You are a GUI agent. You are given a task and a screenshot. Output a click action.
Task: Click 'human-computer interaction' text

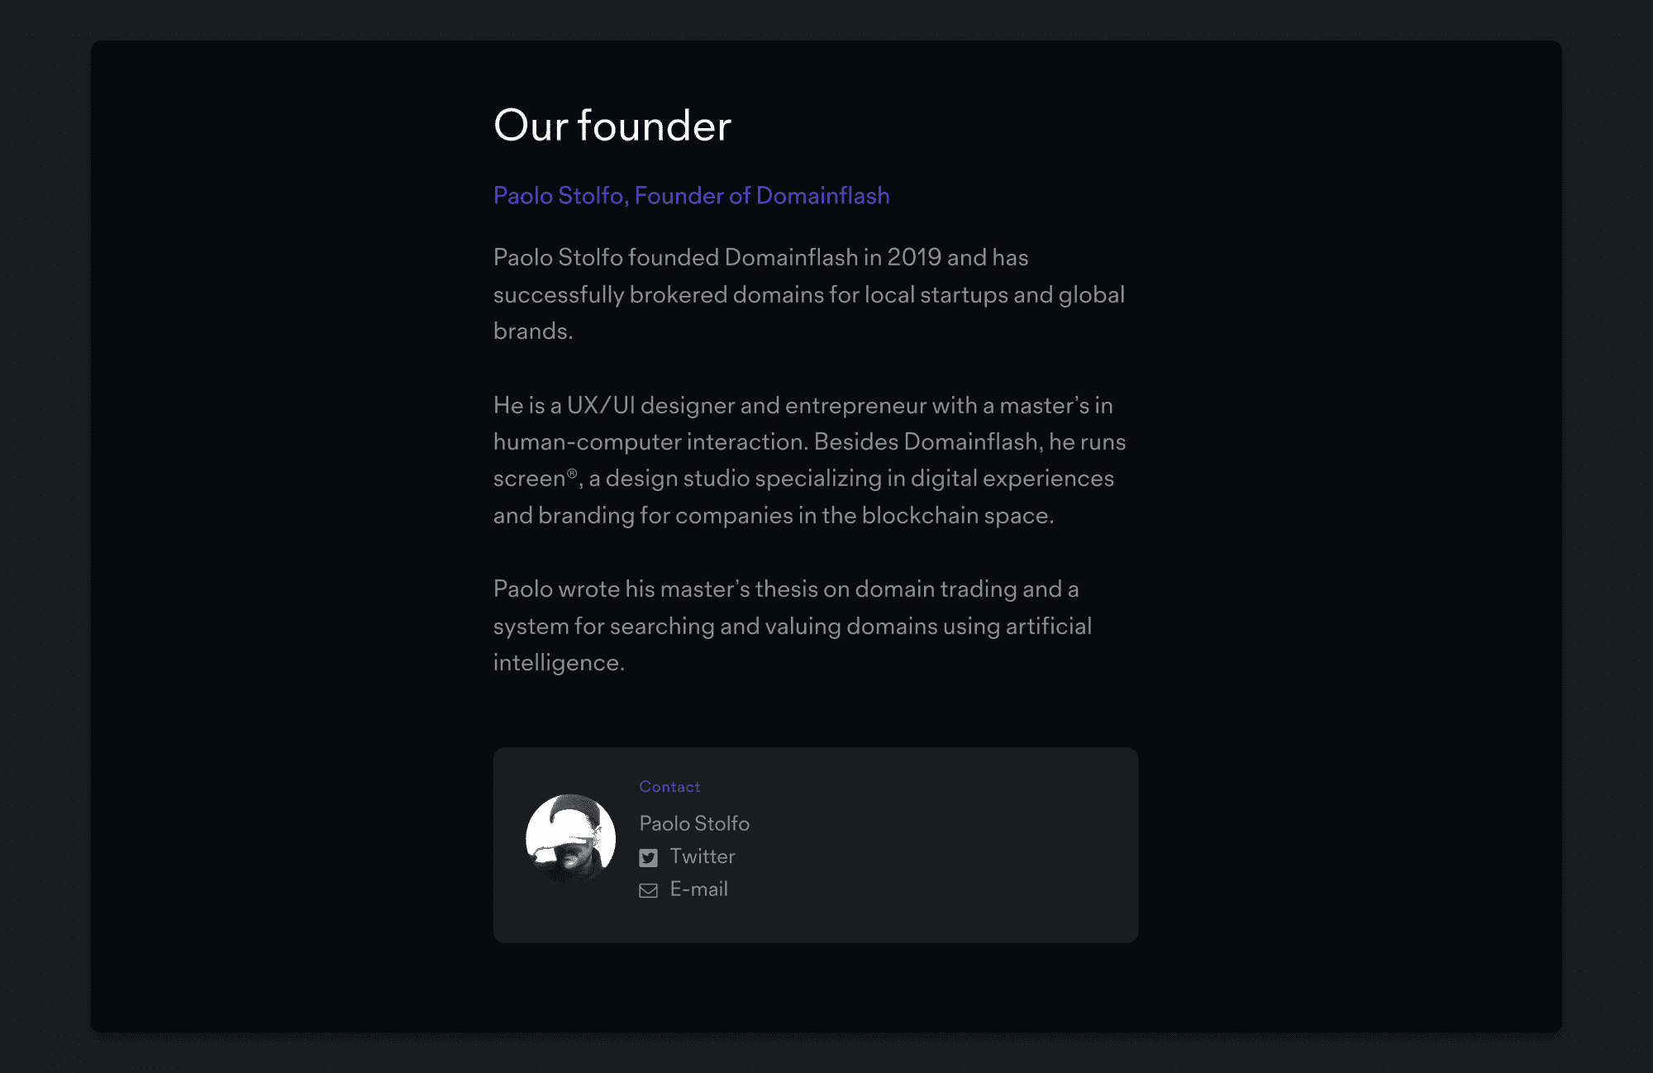tap(650, 442)
